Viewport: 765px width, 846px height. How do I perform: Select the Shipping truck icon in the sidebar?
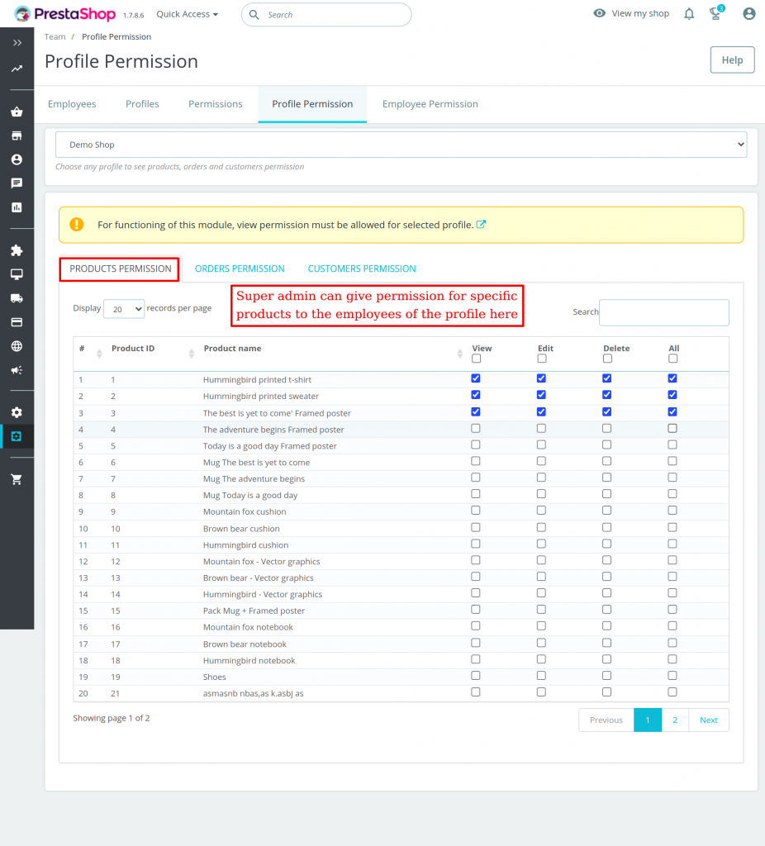(17, 296)
